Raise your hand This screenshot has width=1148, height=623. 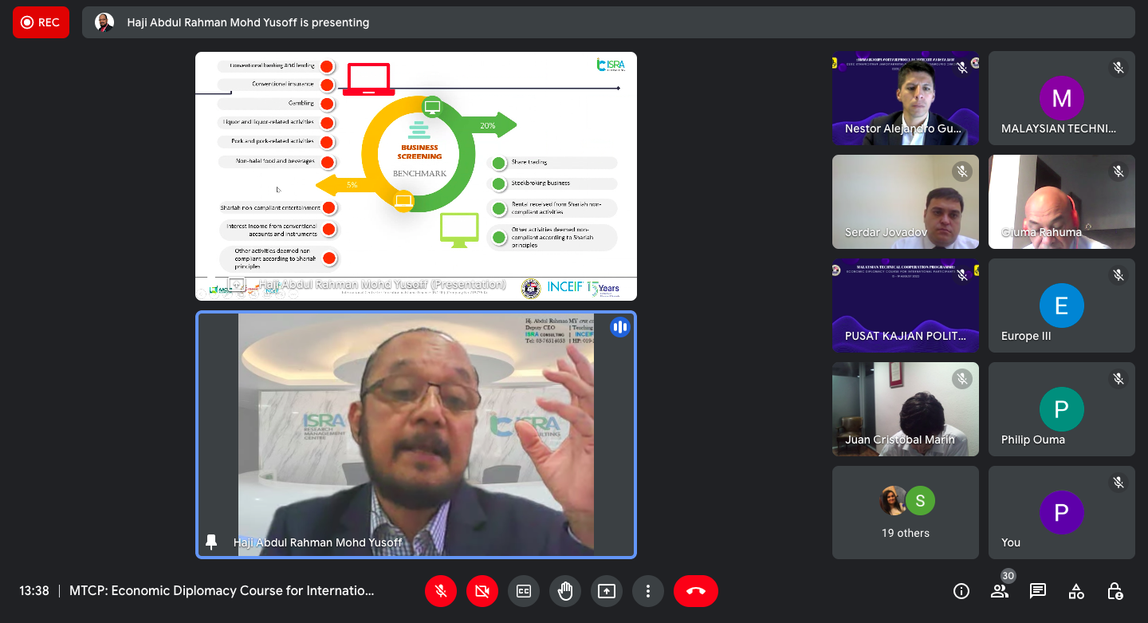point(565,591)
